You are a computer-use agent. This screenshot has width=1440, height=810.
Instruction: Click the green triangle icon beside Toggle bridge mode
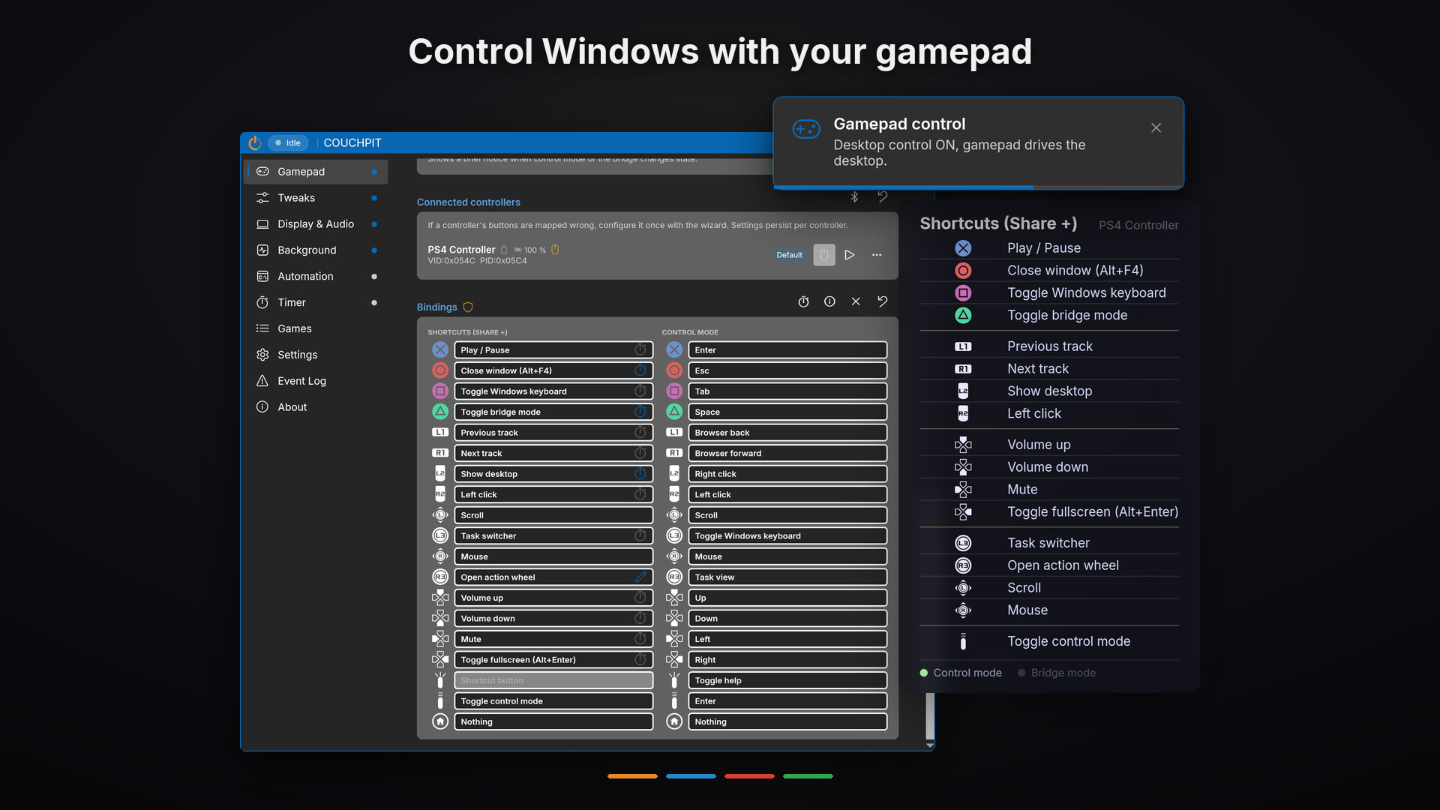tap(440, 412)
